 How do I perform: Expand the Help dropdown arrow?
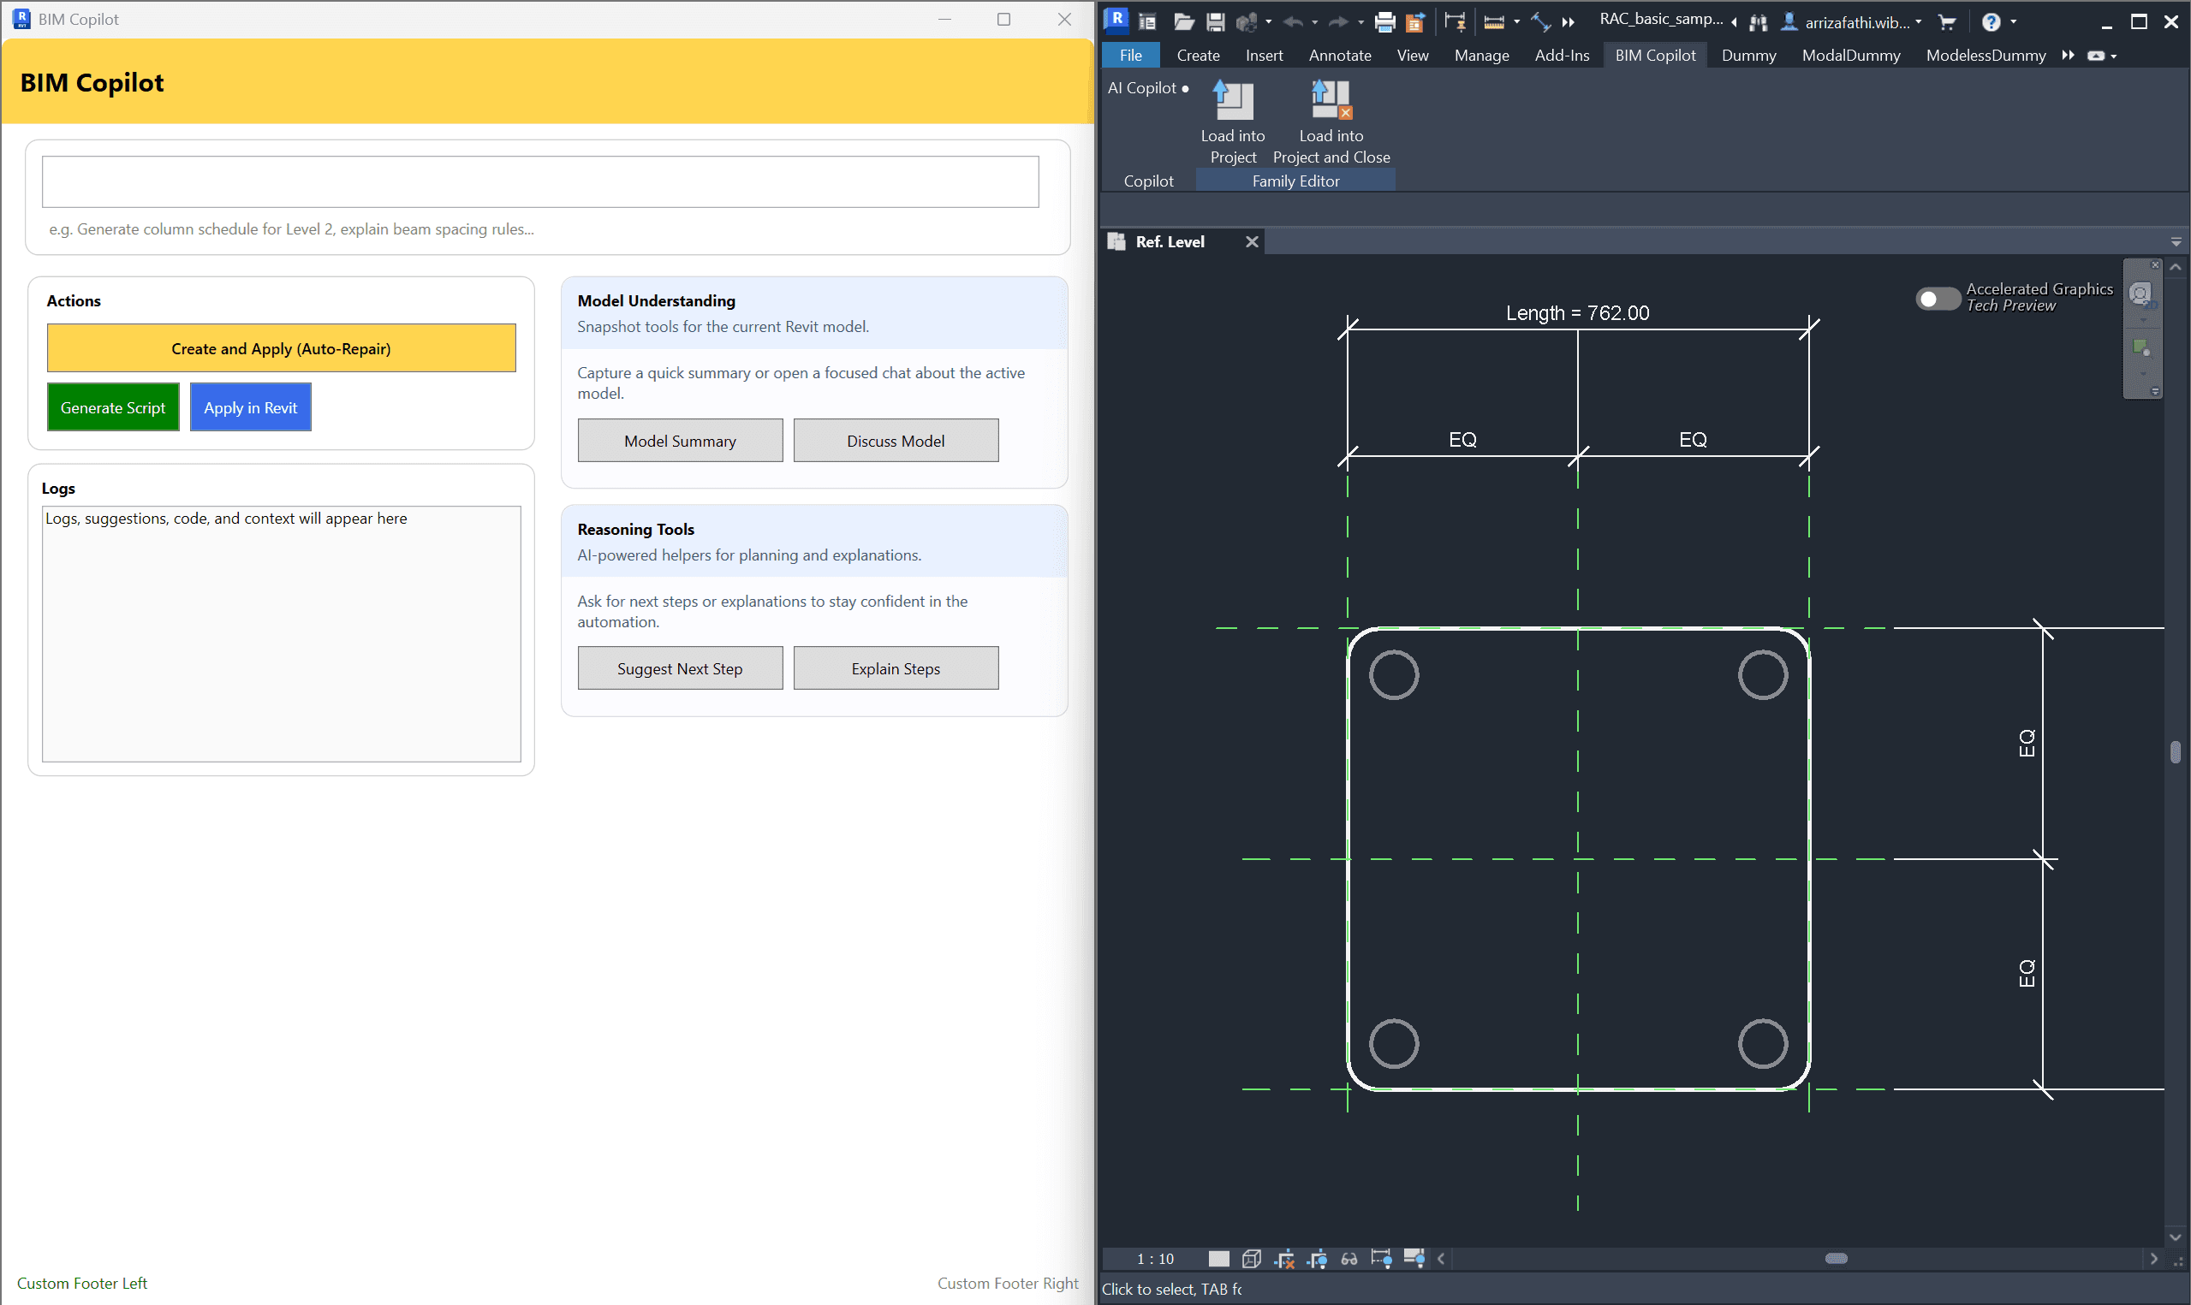[x=2013, y=22]
